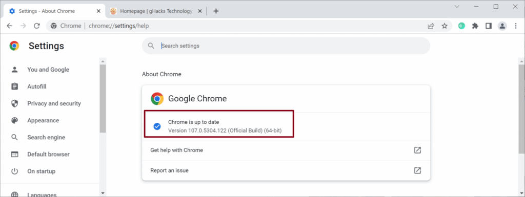
Task: Open Report an issue external link
Action: (286, 170)
